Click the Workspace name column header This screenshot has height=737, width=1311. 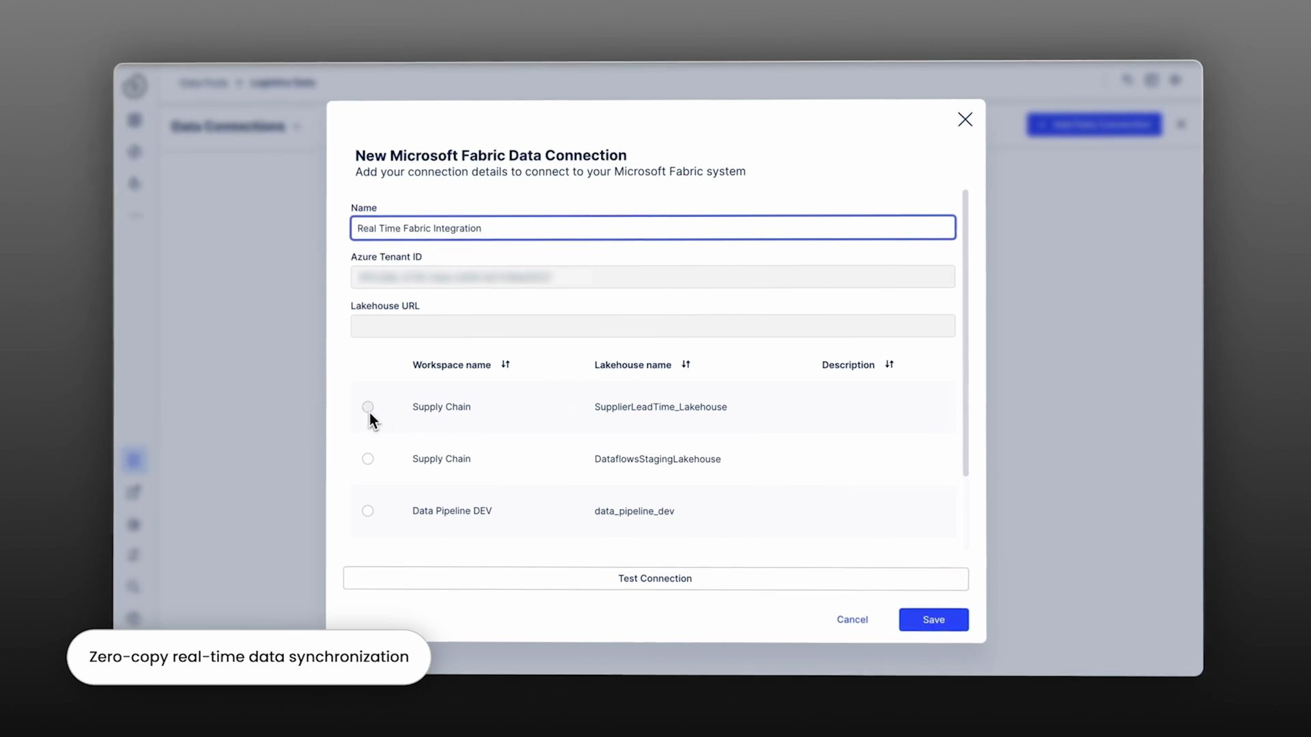pos(451,365)
